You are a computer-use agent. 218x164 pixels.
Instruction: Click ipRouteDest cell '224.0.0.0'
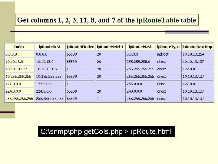click(50, 91)
